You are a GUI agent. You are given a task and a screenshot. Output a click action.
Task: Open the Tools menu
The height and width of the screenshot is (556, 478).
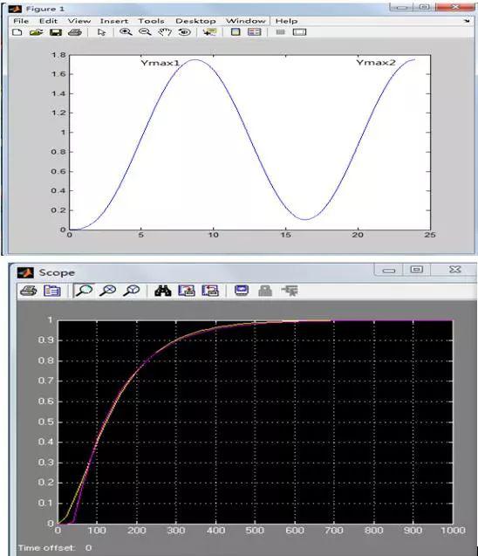(151, 21)
